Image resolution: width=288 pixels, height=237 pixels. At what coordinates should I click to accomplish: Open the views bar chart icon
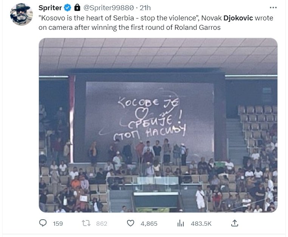tap(181, 223)
